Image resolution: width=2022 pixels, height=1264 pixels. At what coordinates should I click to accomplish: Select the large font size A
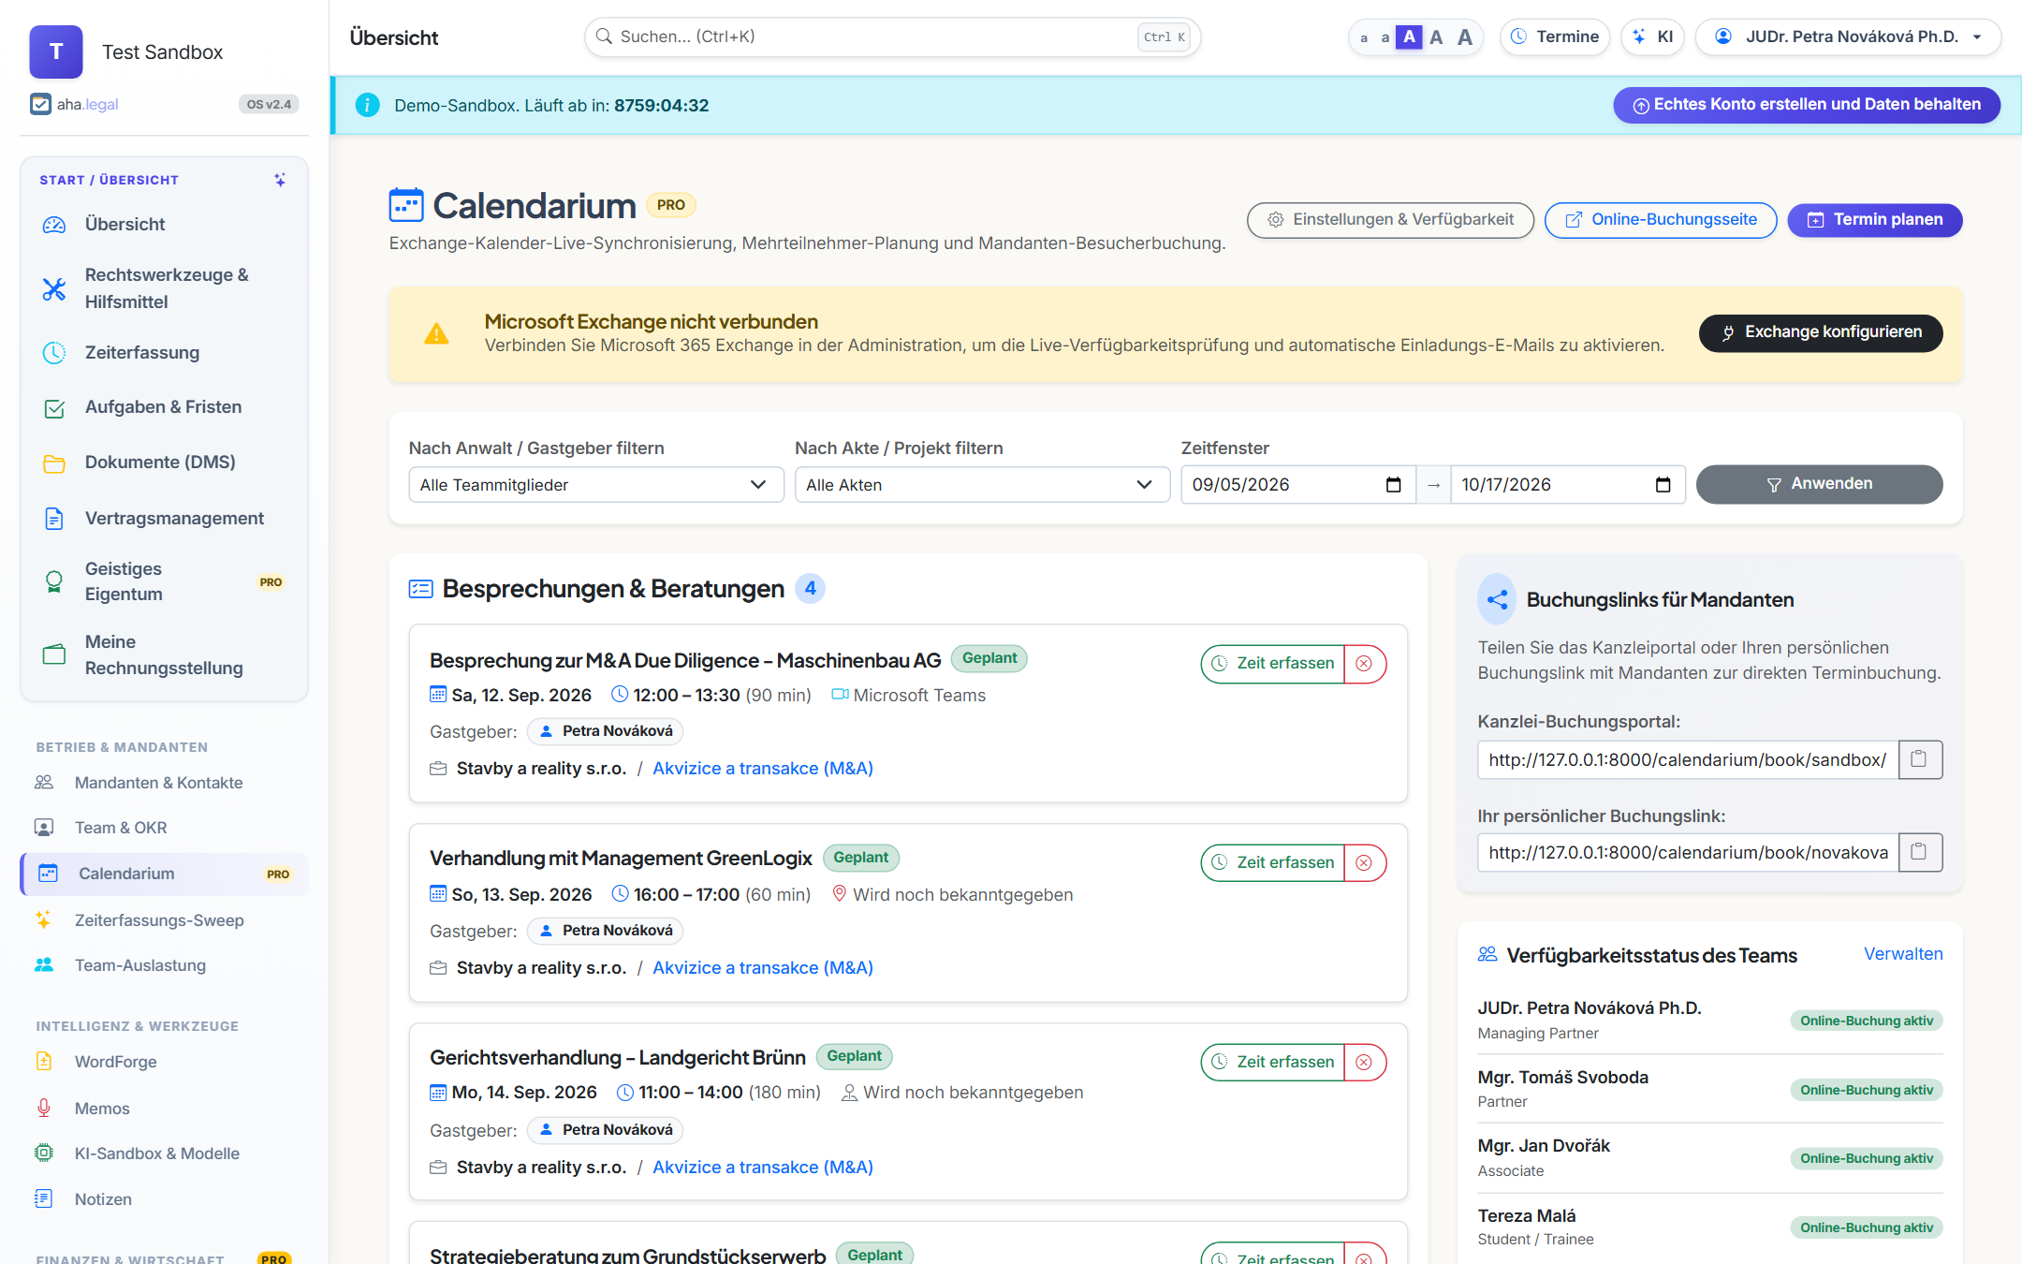pos(1436,37)
